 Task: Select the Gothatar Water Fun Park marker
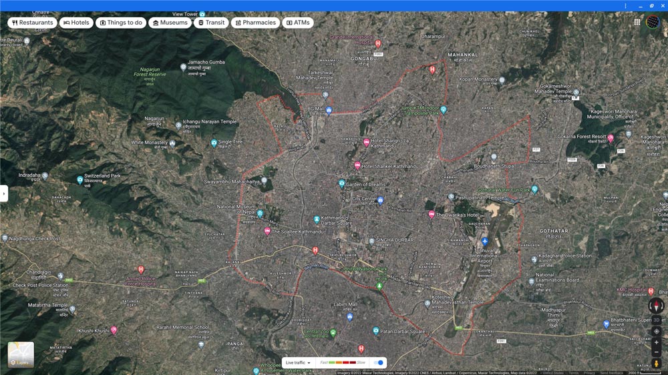pos(534,189)
